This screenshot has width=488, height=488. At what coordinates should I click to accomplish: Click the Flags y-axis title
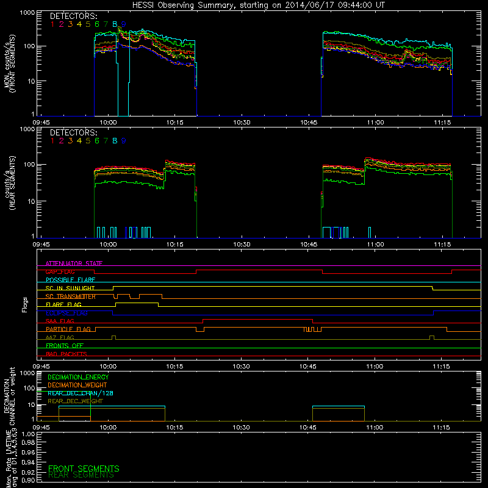[x=25, y=304]
